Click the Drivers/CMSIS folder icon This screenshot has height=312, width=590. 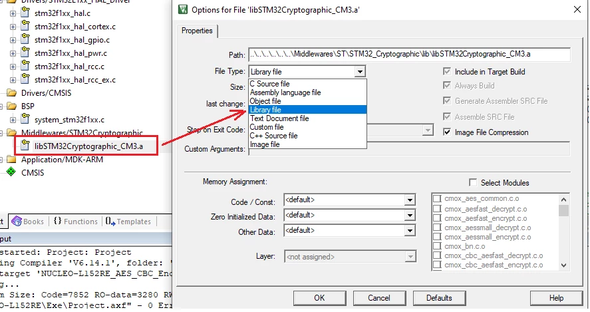[12, 92]
